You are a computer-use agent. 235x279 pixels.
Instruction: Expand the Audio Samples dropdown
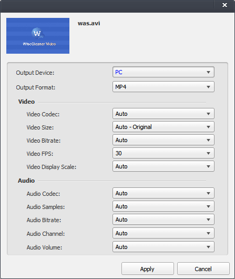point(164,206)
